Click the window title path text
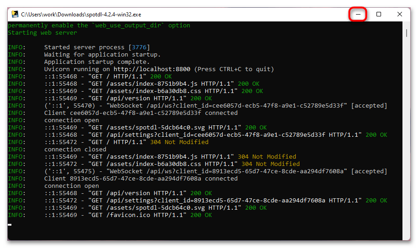This screenshot has width=418, height=248. (81, 15)
